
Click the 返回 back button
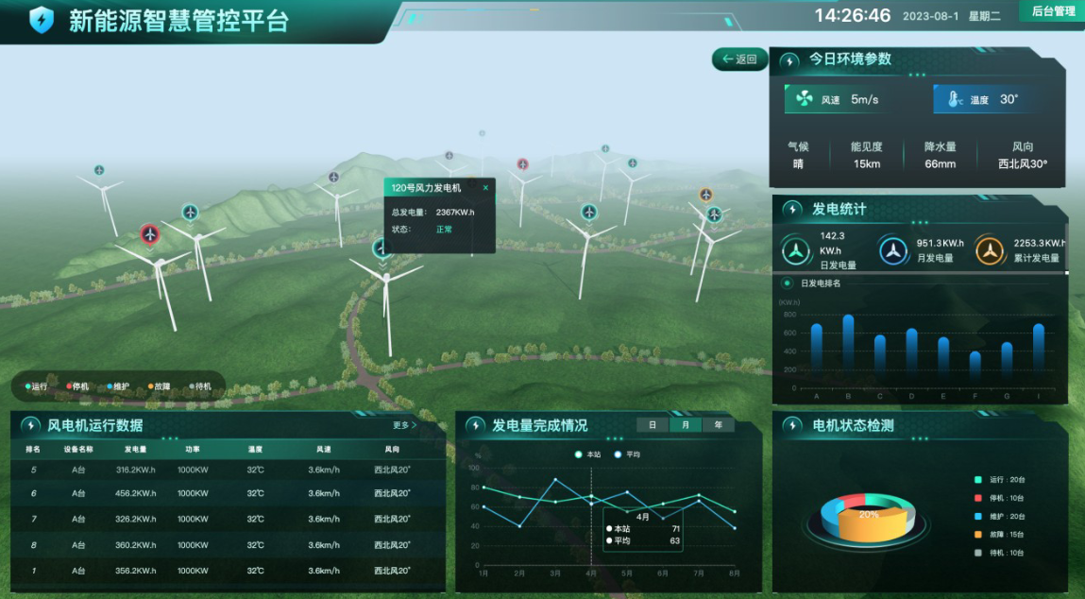click(x=739, y=60)
